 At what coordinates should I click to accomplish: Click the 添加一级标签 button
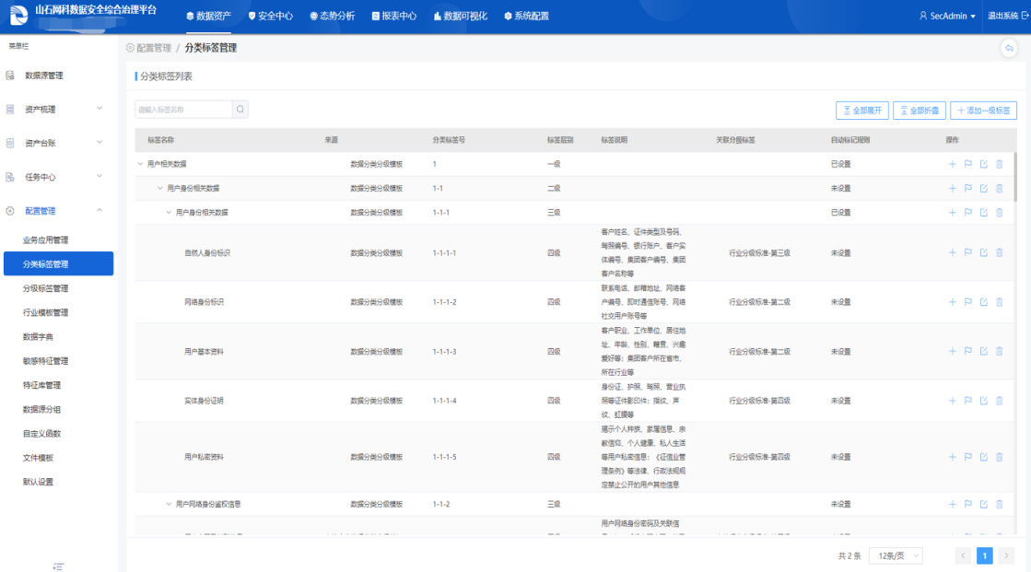(x=983, y=111)
